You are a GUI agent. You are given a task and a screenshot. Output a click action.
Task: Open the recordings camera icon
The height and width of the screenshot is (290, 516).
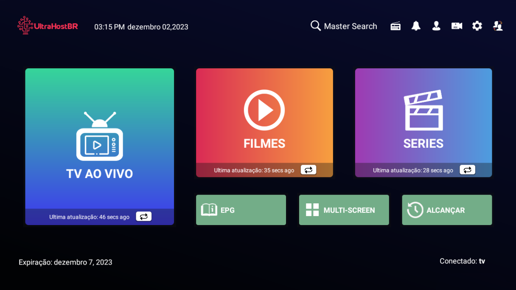457,26
